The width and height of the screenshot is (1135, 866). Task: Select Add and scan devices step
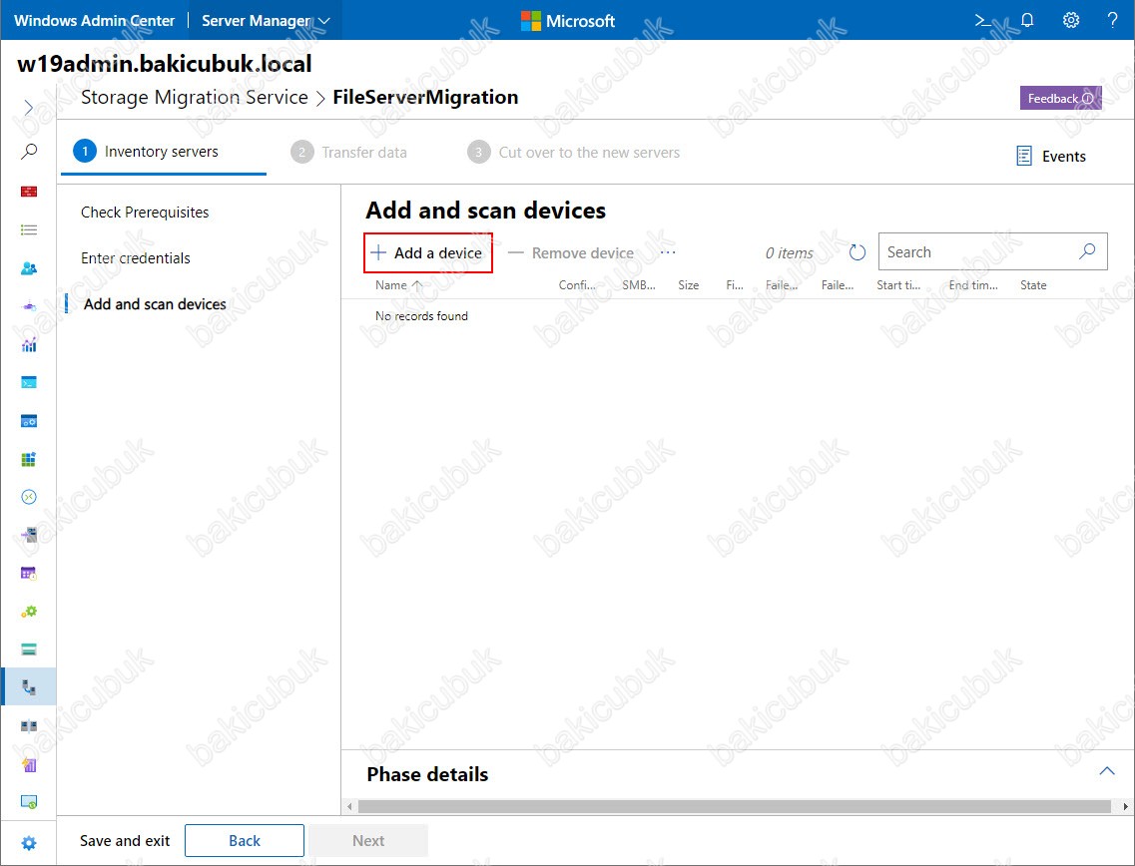coord(155,304)
